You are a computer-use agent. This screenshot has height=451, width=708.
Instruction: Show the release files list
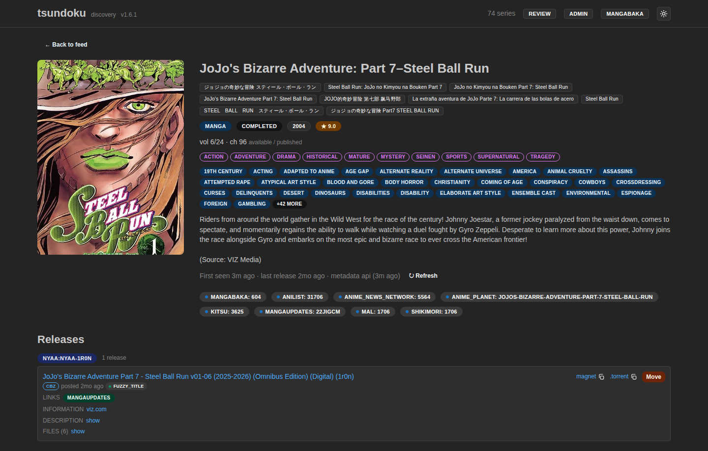[78, 431]
